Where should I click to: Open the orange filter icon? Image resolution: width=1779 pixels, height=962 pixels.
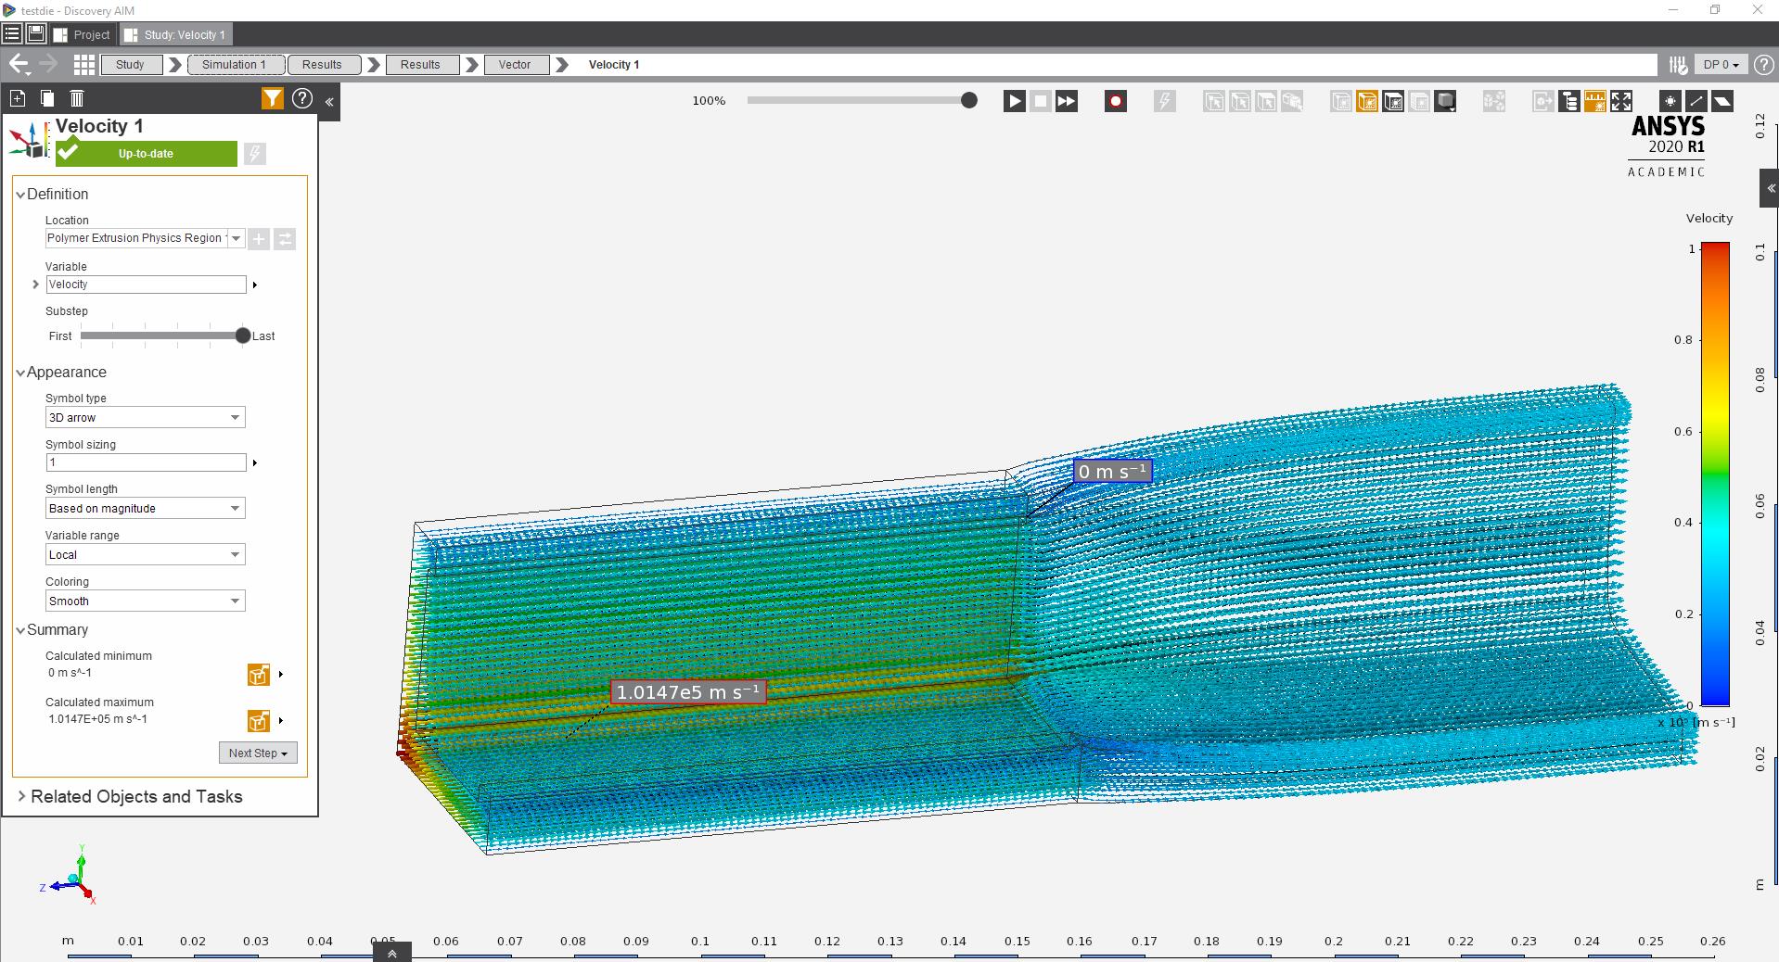tap(272, 98)
